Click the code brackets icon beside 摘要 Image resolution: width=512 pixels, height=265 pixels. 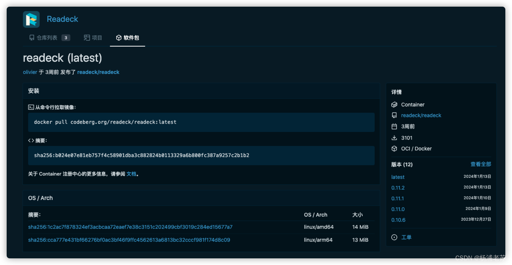tap(31, 140)
